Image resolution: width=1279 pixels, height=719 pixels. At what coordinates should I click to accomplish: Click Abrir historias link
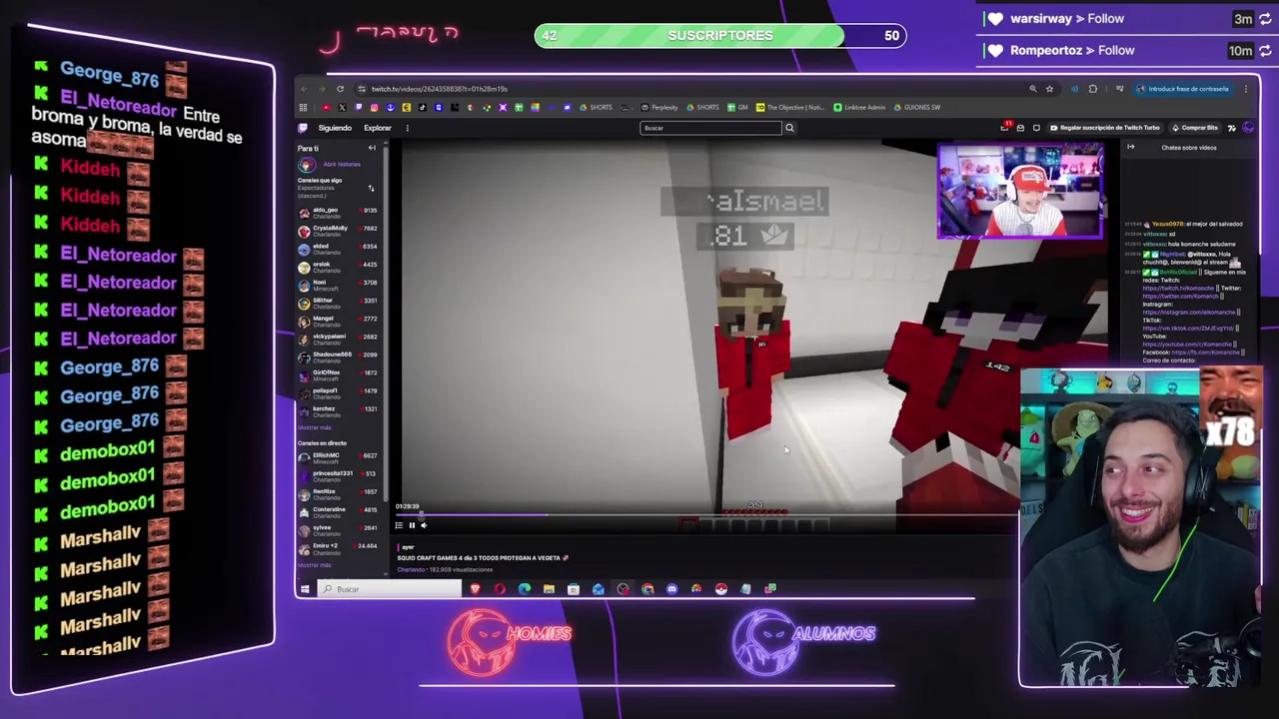click(342, 165)
